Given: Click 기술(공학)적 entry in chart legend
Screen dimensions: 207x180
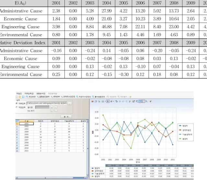Looking at the screenshot, I should click(x=186, y=134).
